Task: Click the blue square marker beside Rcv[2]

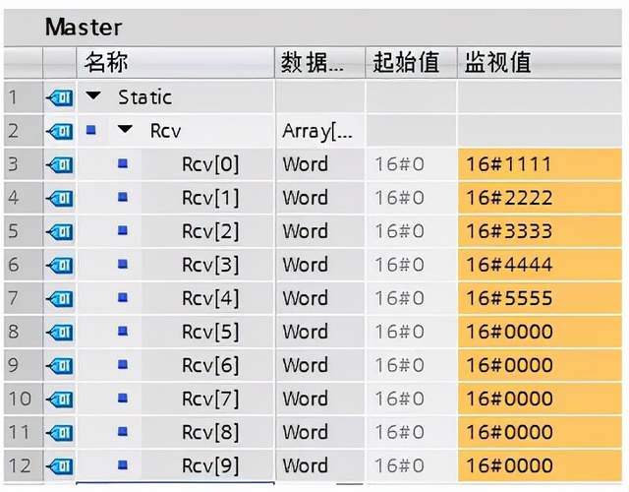Action: tap(123, 231)
